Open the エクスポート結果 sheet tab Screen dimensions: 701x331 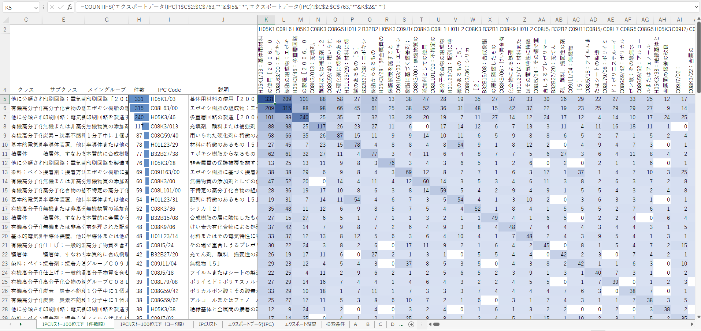coord(300,324)
